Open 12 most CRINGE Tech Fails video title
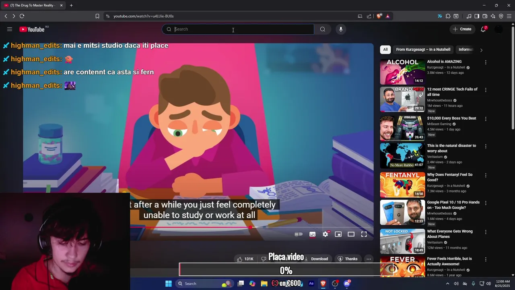 coord(452,92)
